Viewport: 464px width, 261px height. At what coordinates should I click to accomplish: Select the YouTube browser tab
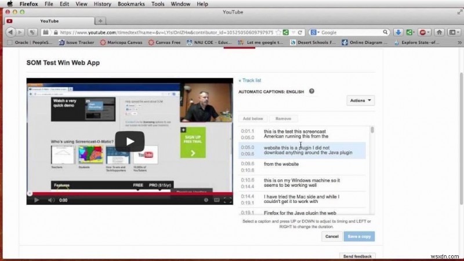49,21
